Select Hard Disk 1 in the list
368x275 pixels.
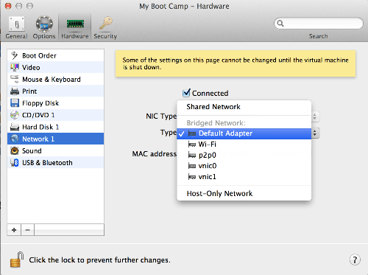coord(56,127)
